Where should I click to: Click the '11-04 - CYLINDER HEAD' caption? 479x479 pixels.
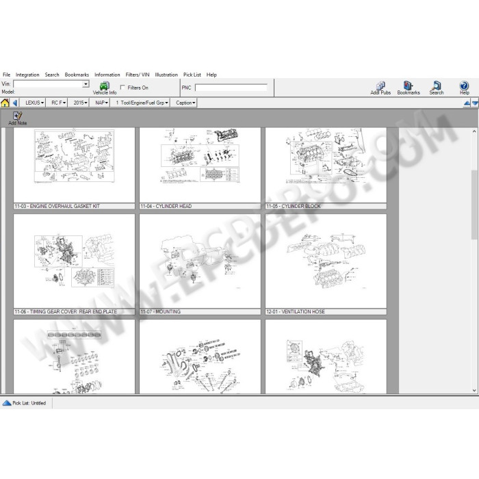coord(200,206)
